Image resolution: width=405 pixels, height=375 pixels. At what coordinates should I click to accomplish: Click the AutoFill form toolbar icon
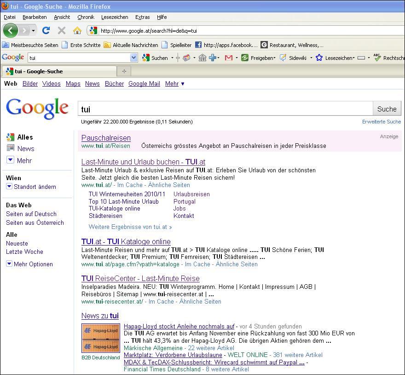[361, 58]
